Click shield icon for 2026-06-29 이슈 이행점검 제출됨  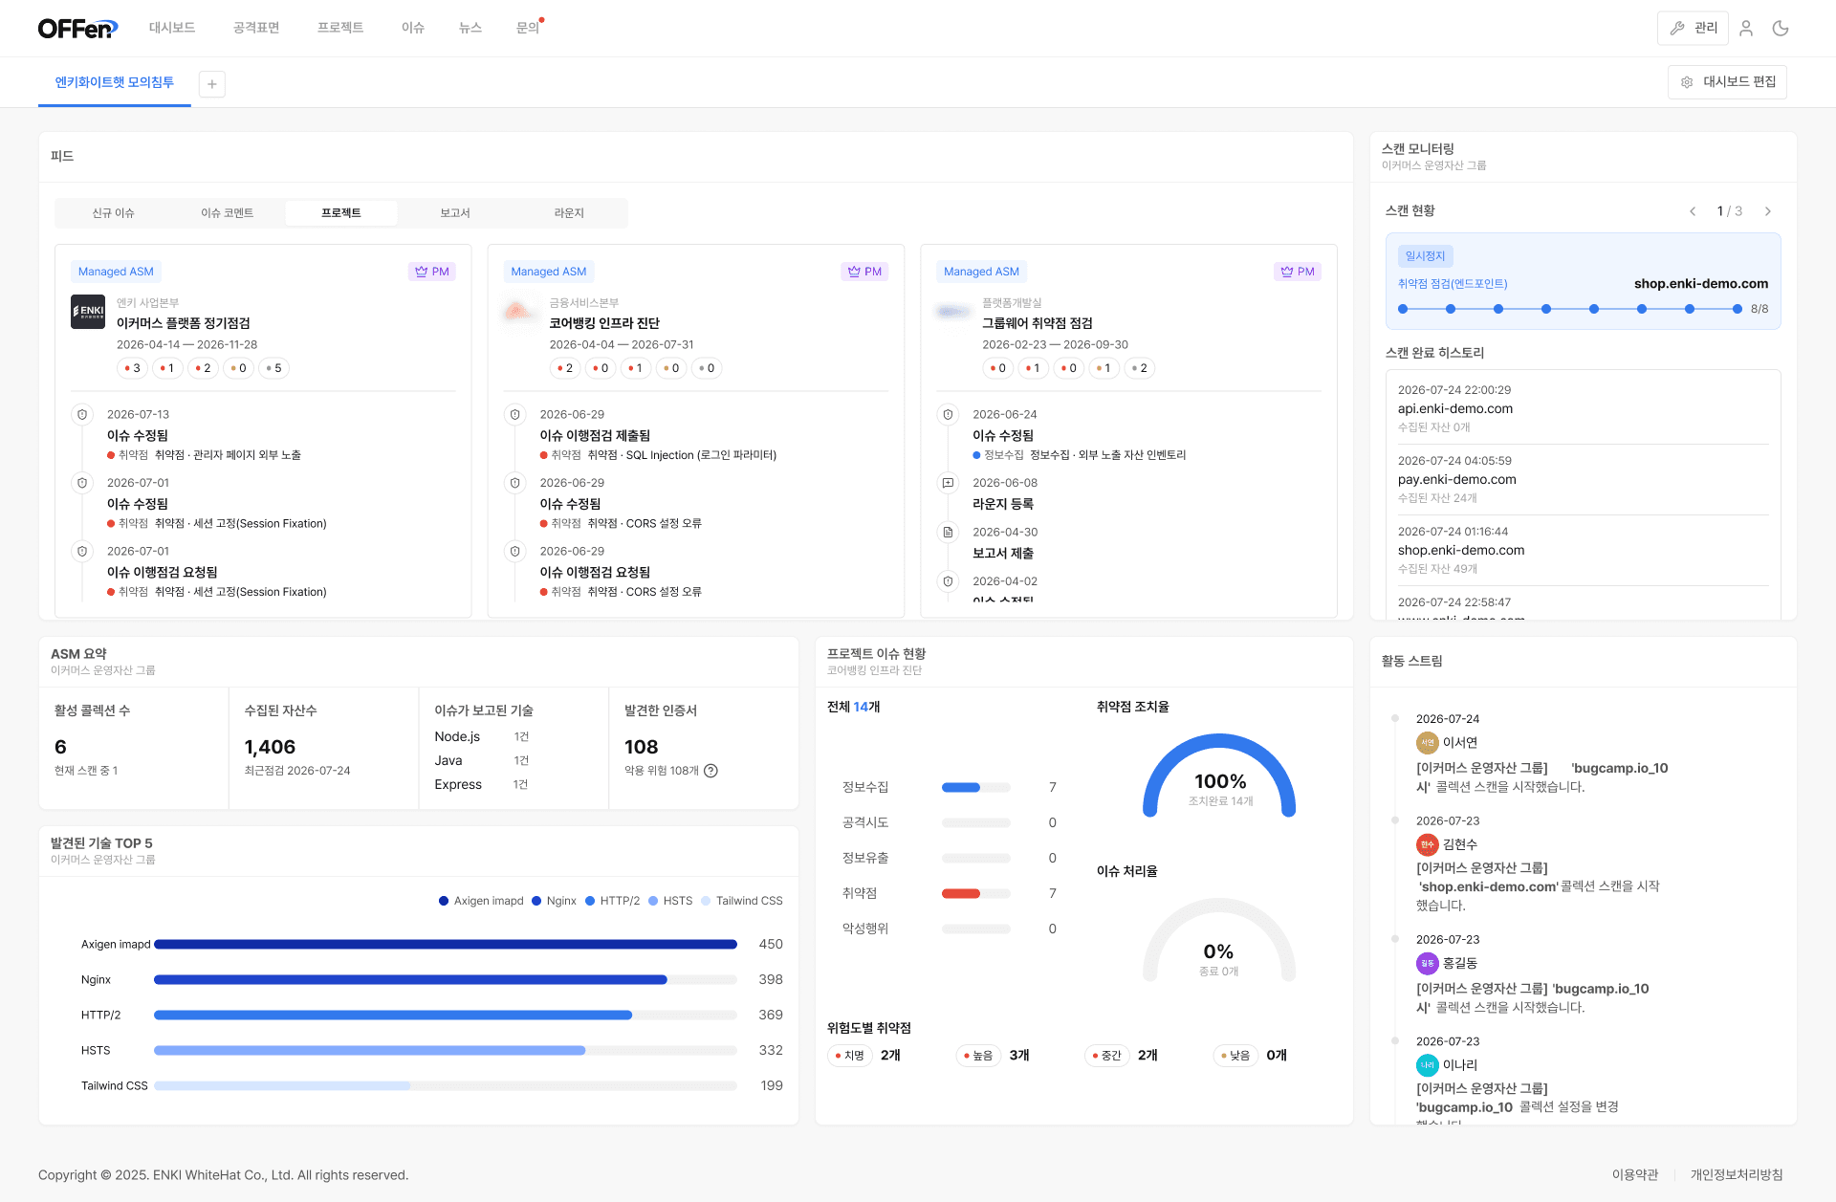click(515, 414)
